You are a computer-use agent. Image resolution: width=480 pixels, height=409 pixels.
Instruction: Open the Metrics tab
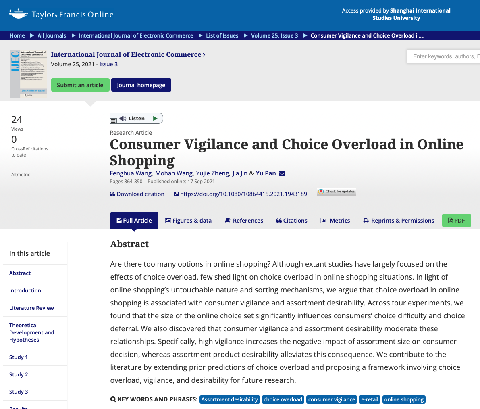coord(335,221)
